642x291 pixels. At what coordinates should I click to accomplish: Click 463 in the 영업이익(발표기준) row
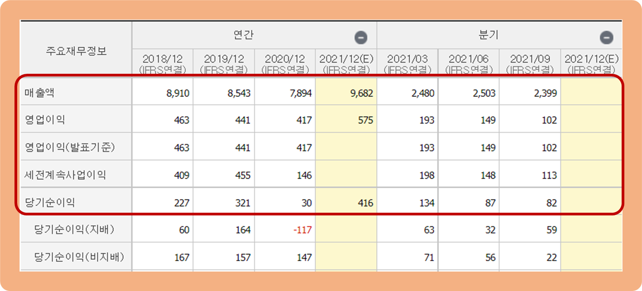[181, 148]
